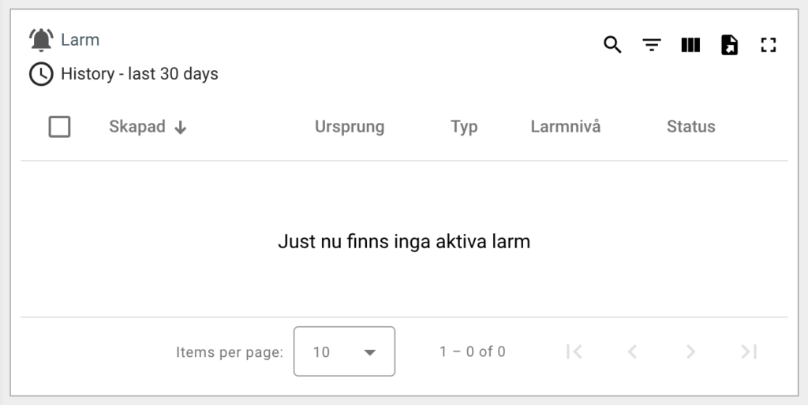Click the clock icon for time window

41,74
